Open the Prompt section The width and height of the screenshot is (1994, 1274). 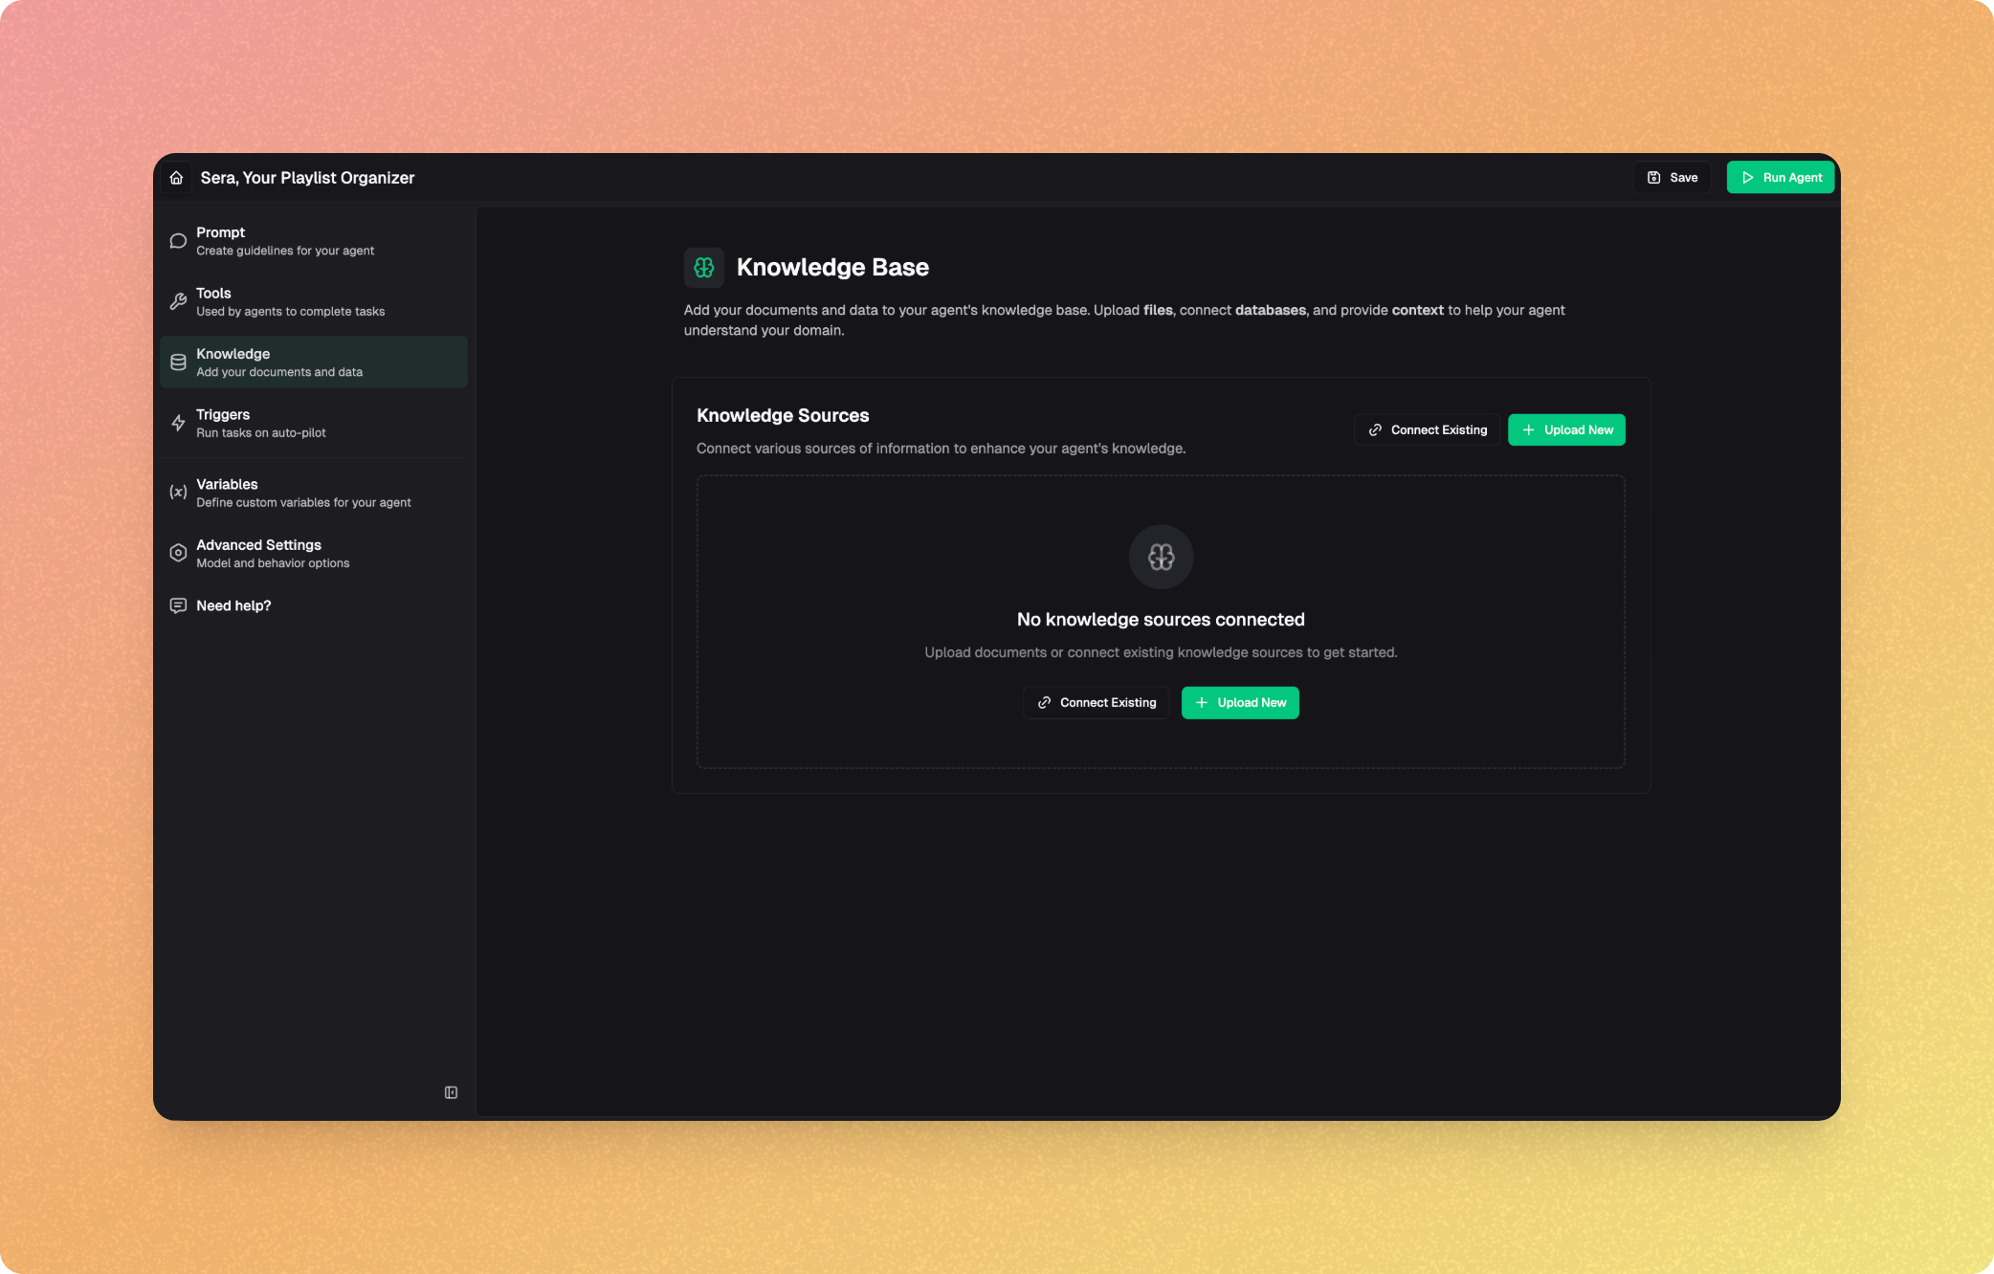click(285, 241)
